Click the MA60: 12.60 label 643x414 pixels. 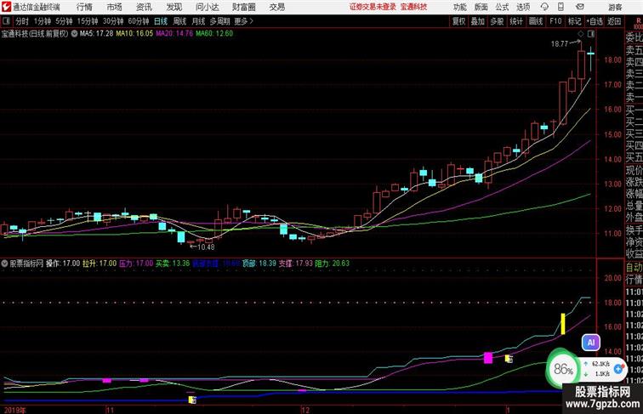click(x=214, y=34)
